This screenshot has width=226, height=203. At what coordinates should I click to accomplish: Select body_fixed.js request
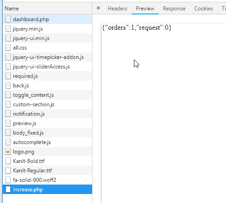48,133
